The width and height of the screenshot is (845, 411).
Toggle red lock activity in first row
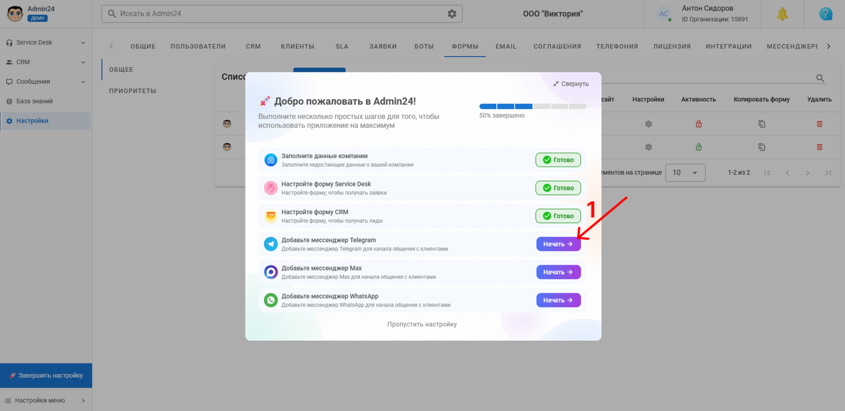point(699,124)
